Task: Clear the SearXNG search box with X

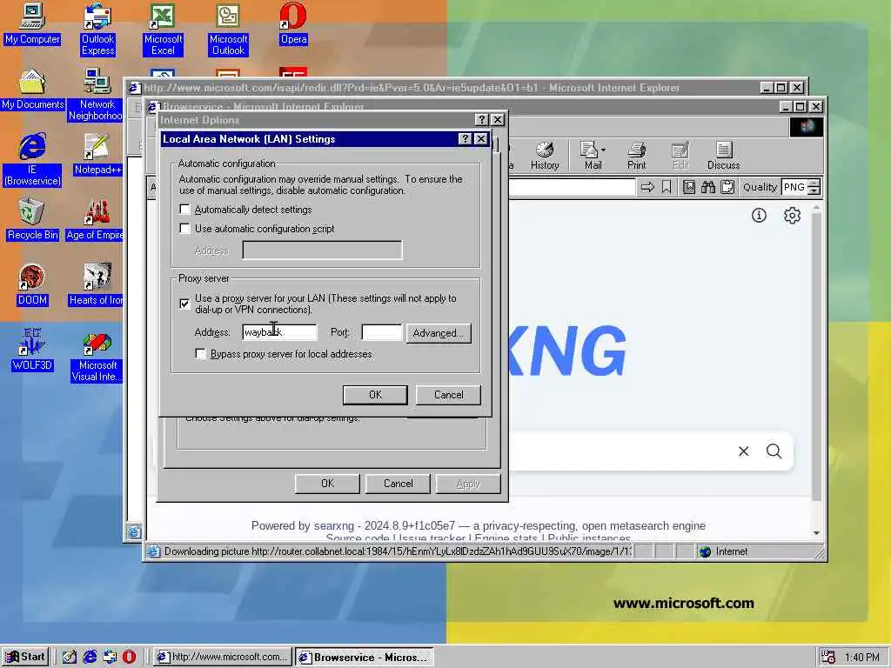Action: tap(743, 451)
